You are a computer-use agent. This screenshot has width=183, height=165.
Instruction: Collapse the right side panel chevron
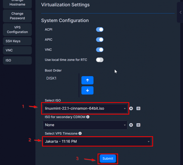[x=181, y=12]
